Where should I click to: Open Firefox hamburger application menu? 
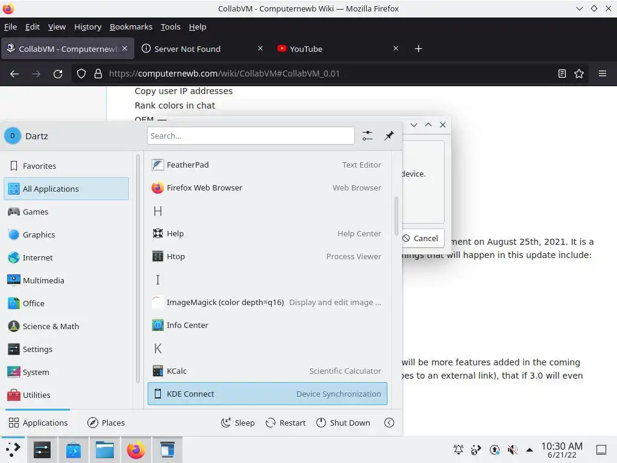[x=603, y=74]
